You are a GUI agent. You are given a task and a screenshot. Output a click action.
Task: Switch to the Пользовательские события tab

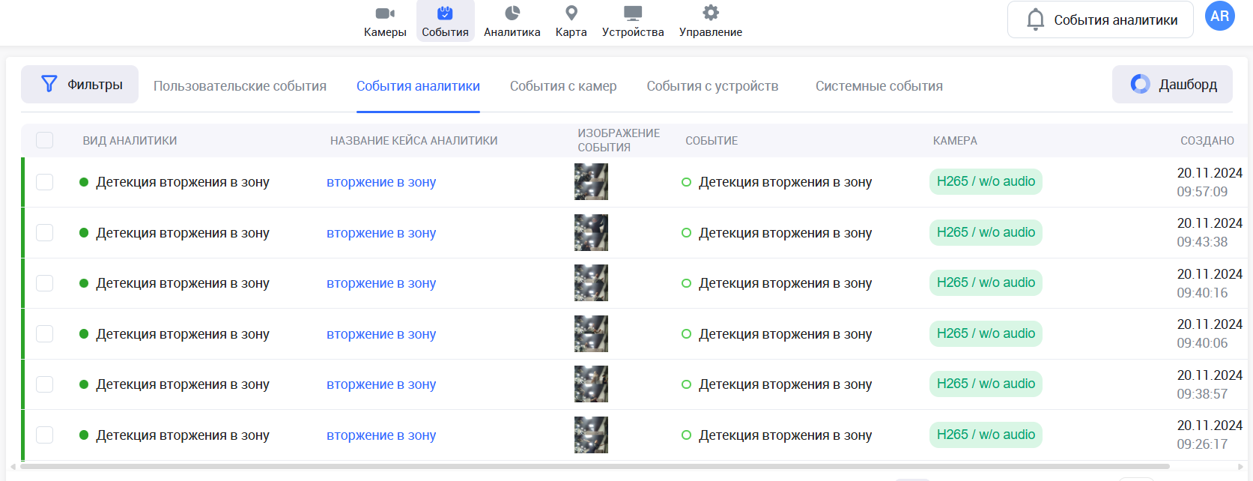240,86
